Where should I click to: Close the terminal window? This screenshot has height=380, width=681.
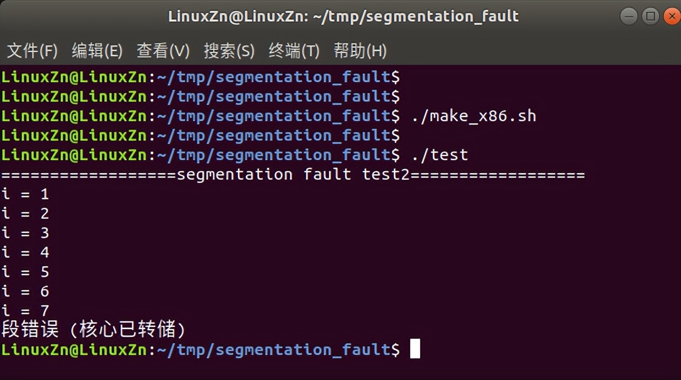point(670,16)
